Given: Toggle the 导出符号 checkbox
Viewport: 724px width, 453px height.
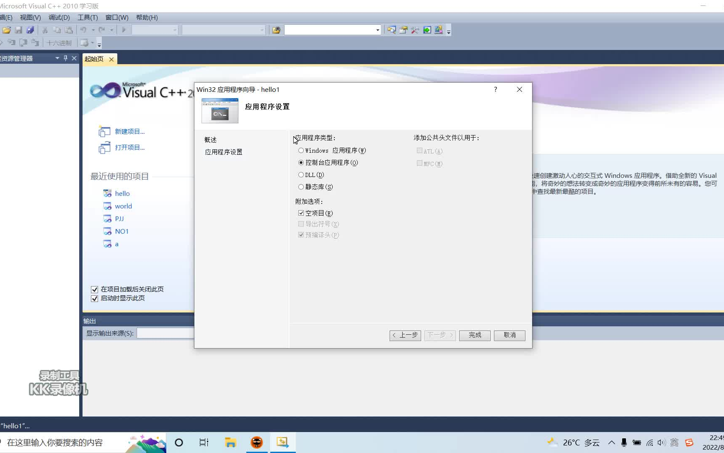Looking at the screenshot, I should click(301, 224).
